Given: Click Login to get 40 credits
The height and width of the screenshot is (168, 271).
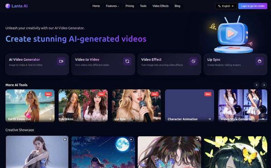Looking at the screenshot, I should (253, 6).
